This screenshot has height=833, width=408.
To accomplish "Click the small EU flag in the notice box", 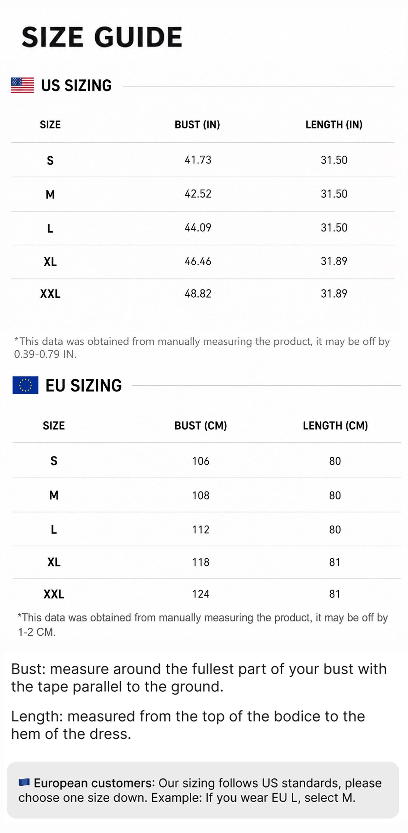I will coord(24,782).
